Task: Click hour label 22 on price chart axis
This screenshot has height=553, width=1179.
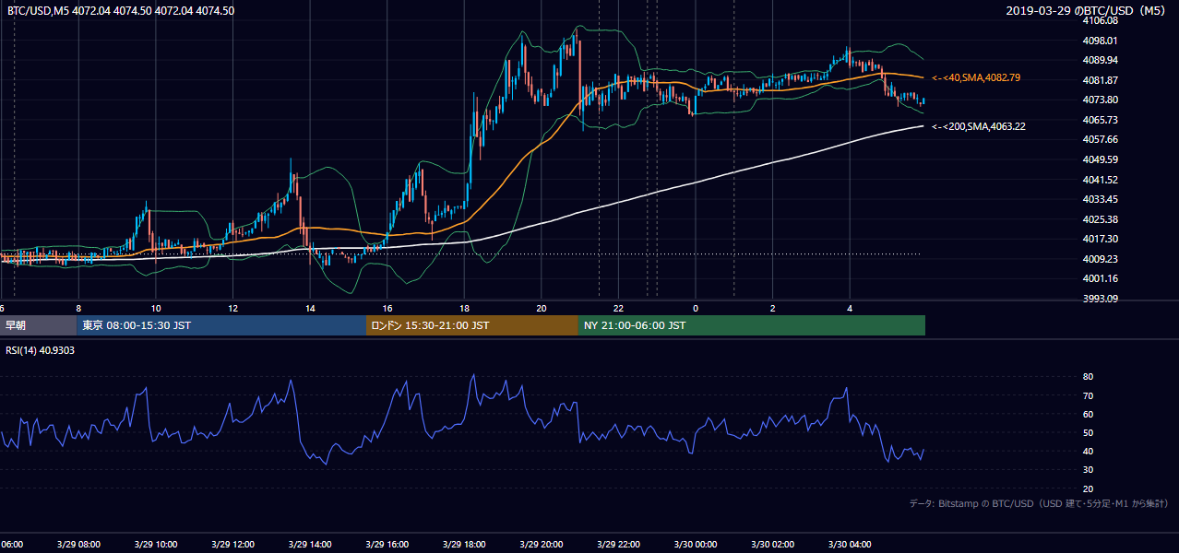Action: tap(618, 308)
